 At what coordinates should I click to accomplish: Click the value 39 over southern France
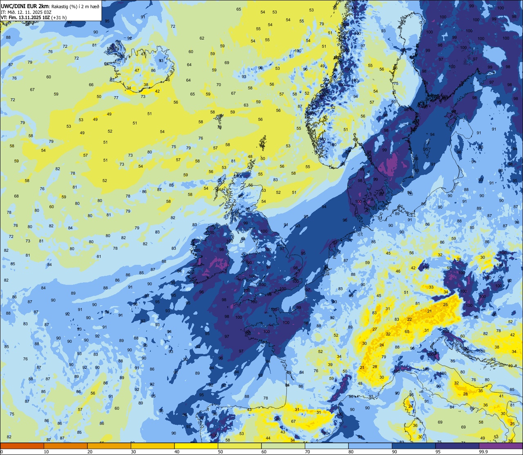tap(330, 365)
